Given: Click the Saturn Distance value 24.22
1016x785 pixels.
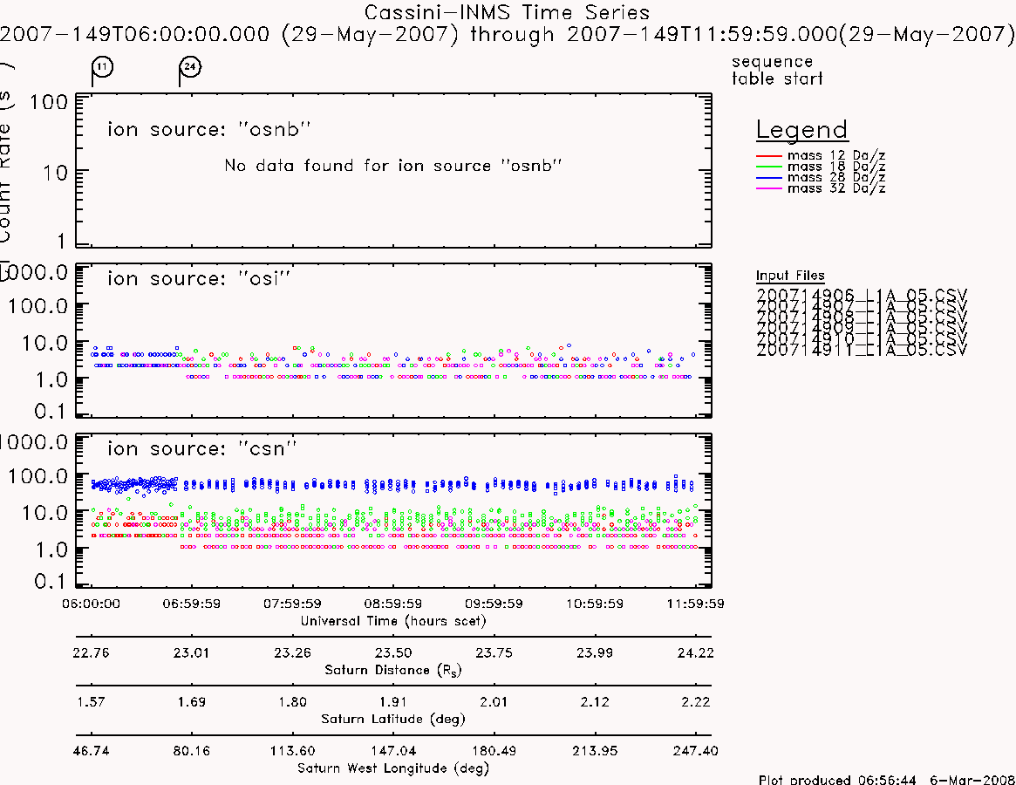Looking at the screenshot, I should [695, 652].
